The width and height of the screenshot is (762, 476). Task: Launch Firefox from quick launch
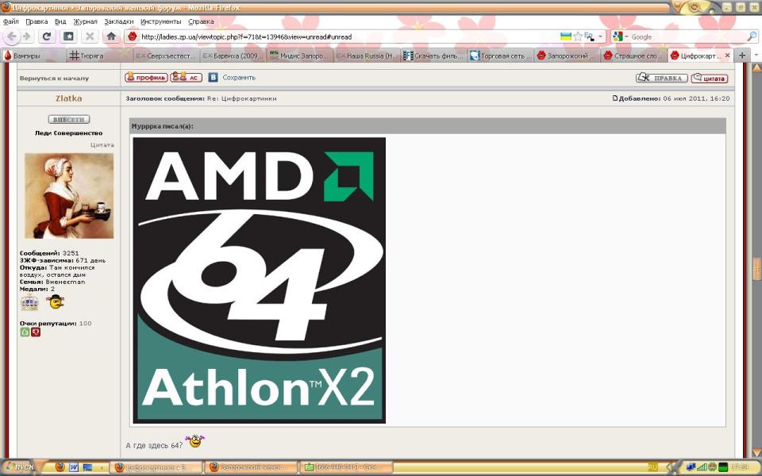pos(60,467)
